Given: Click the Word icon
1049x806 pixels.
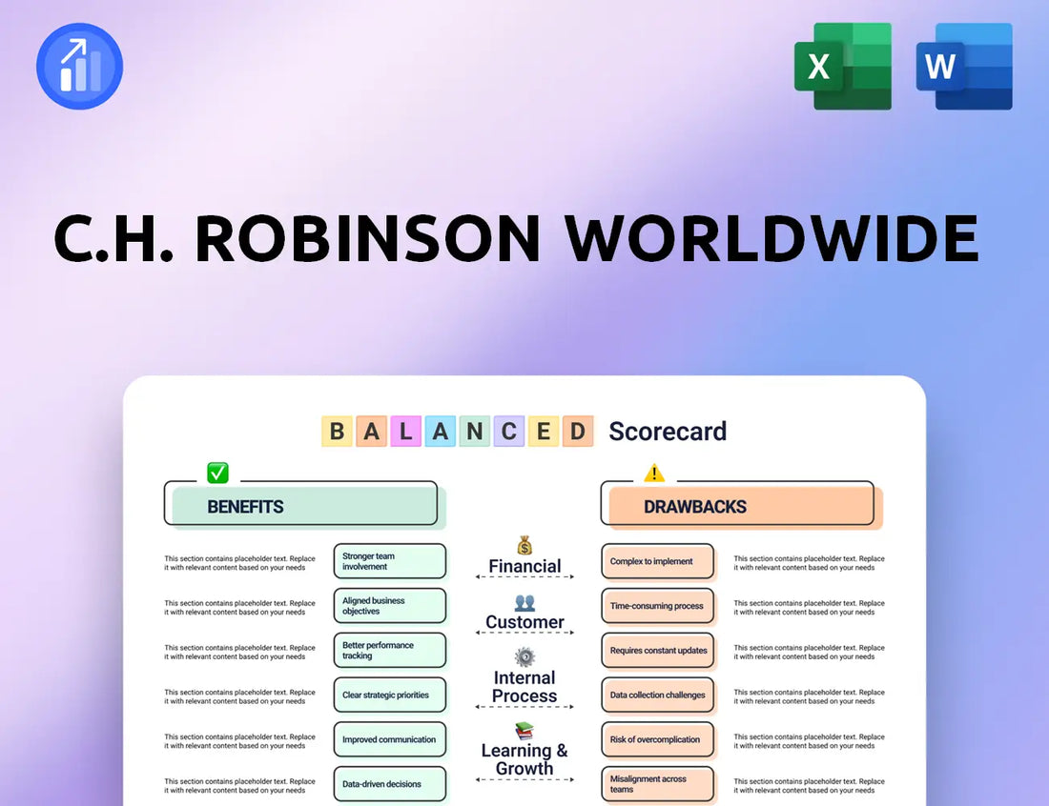Looking at the screenshot, I should coord(964,66).
